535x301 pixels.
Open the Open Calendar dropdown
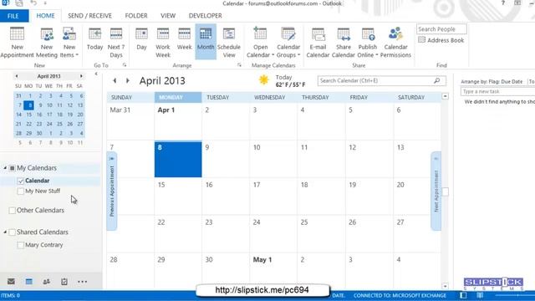click(260, 43)
